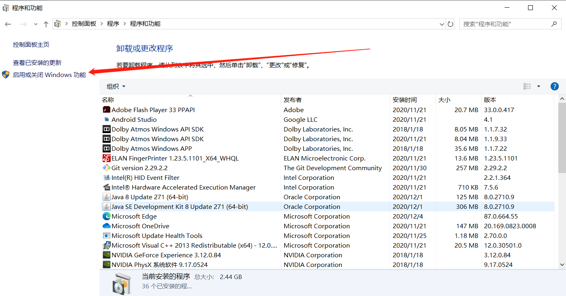Click the Android Studio program icon
The image size is (566, 296).
[x=106, y=119]
